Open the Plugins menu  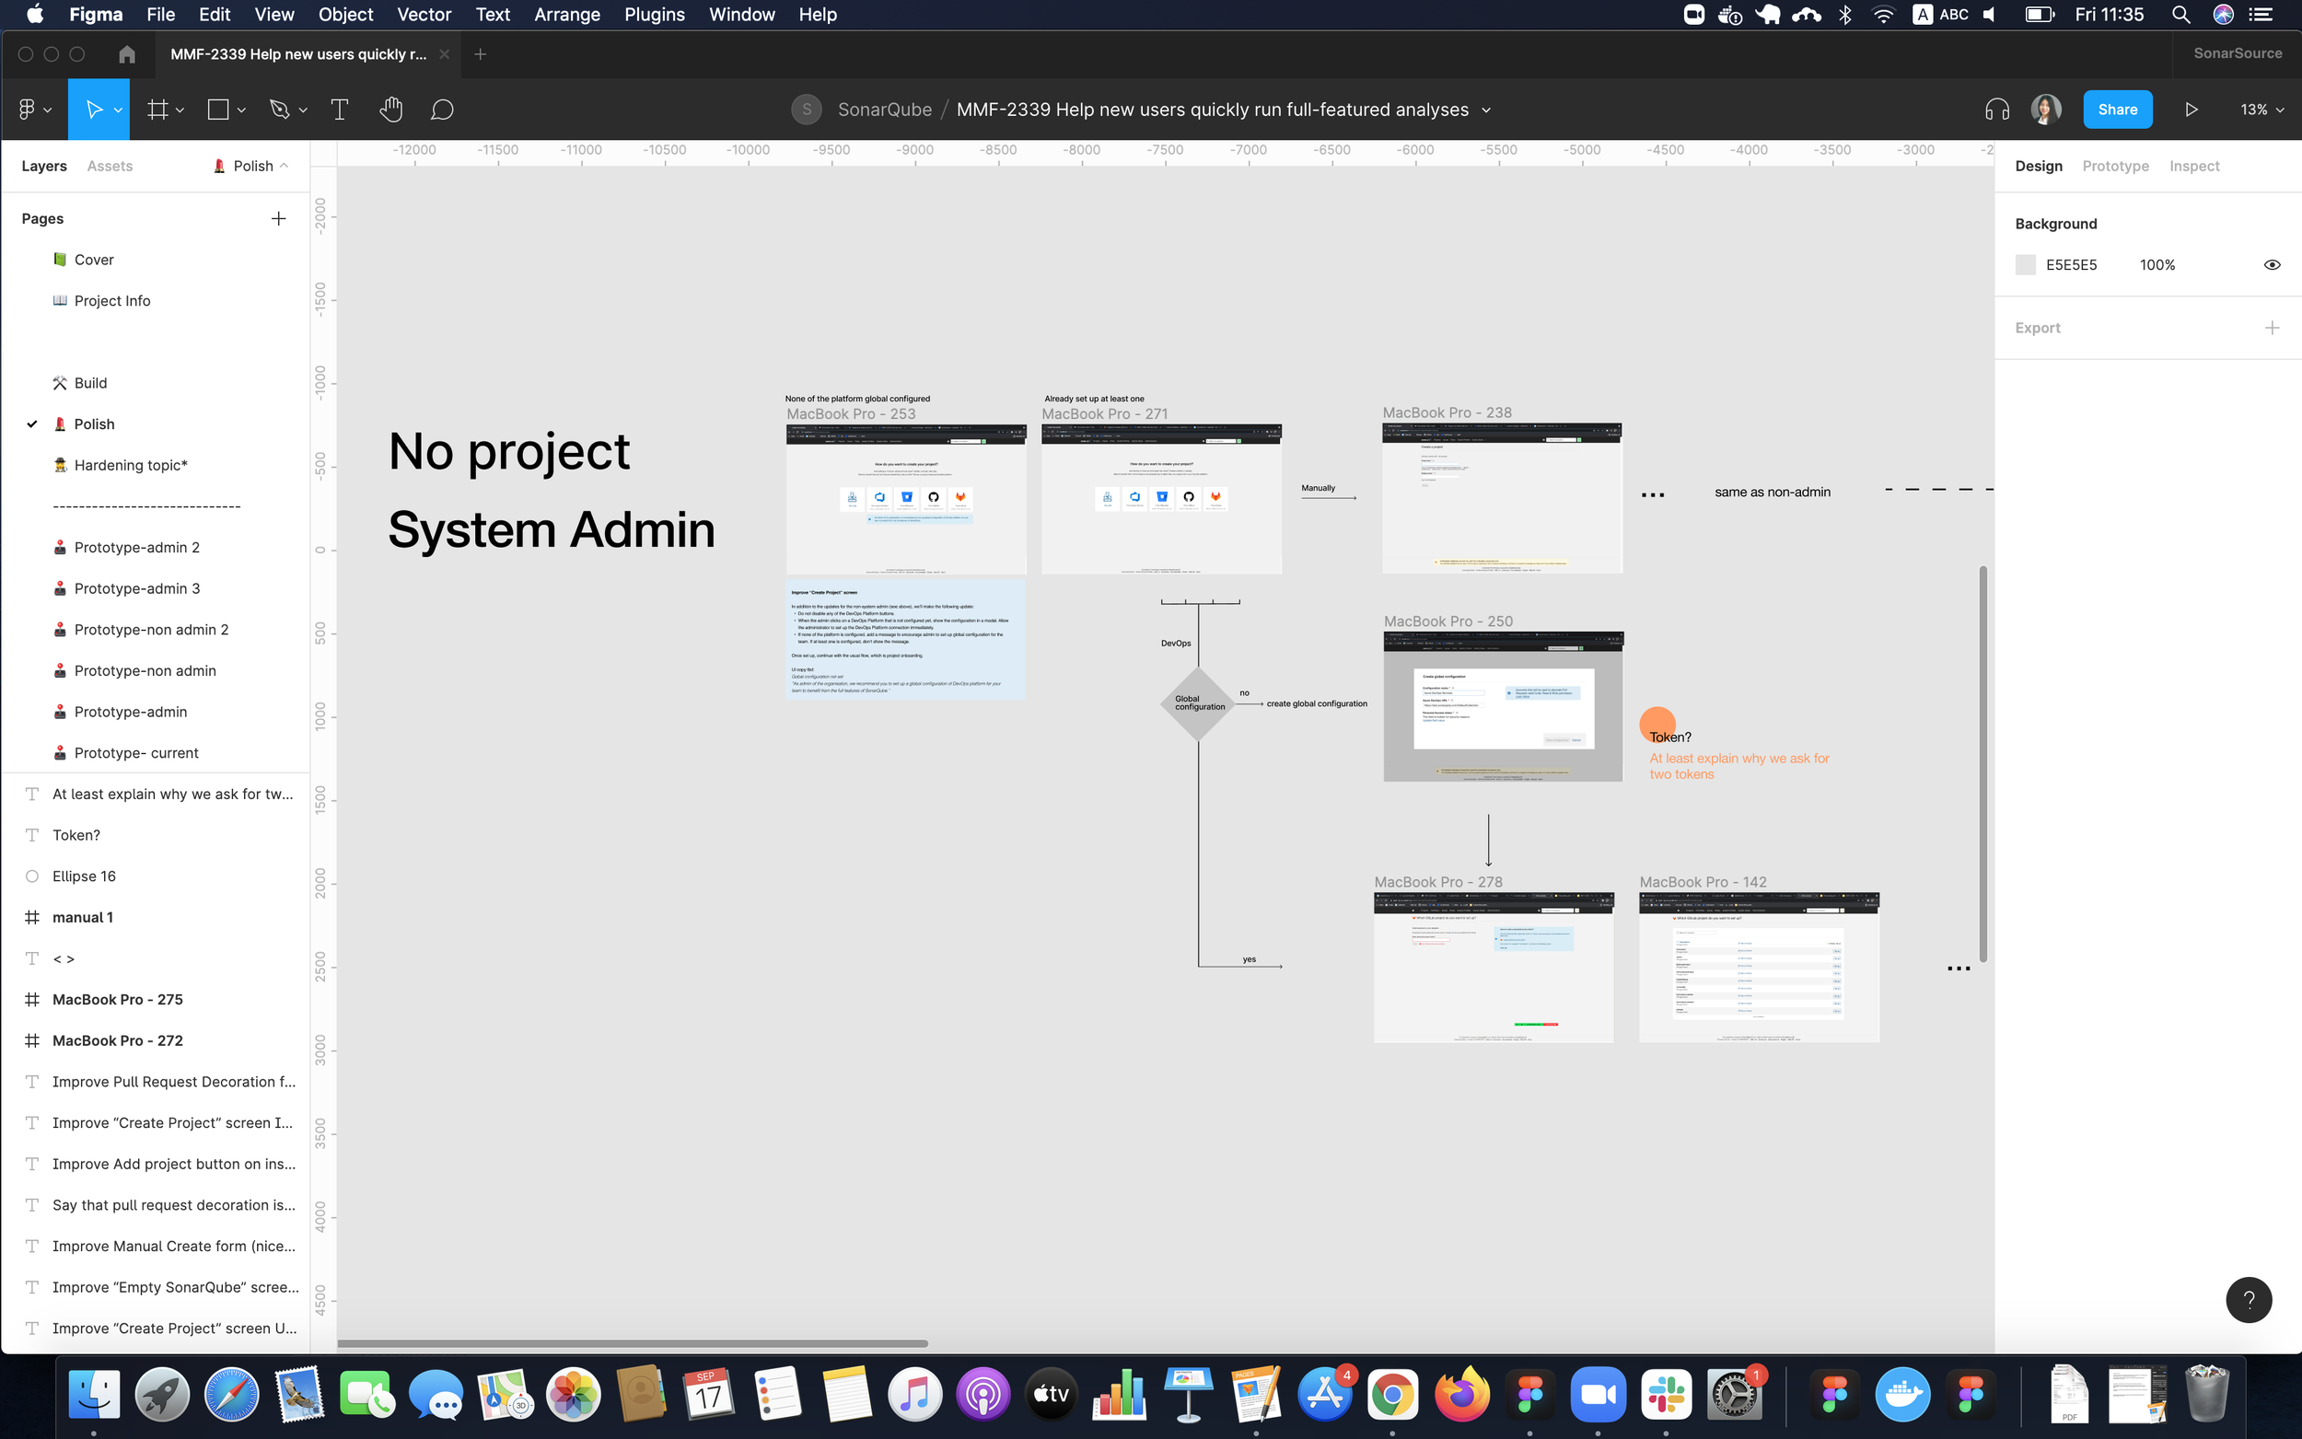654,15
